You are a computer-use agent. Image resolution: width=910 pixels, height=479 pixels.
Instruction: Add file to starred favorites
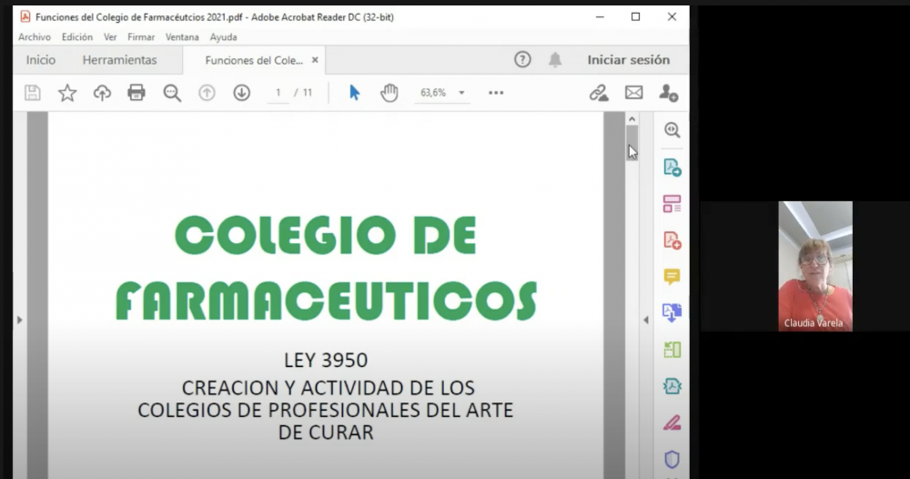(x=67, y=93)
